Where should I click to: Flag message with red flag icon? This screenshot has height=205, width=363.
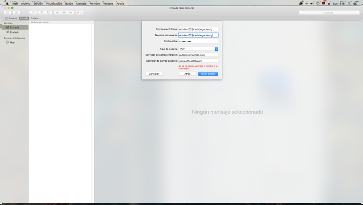78,13
